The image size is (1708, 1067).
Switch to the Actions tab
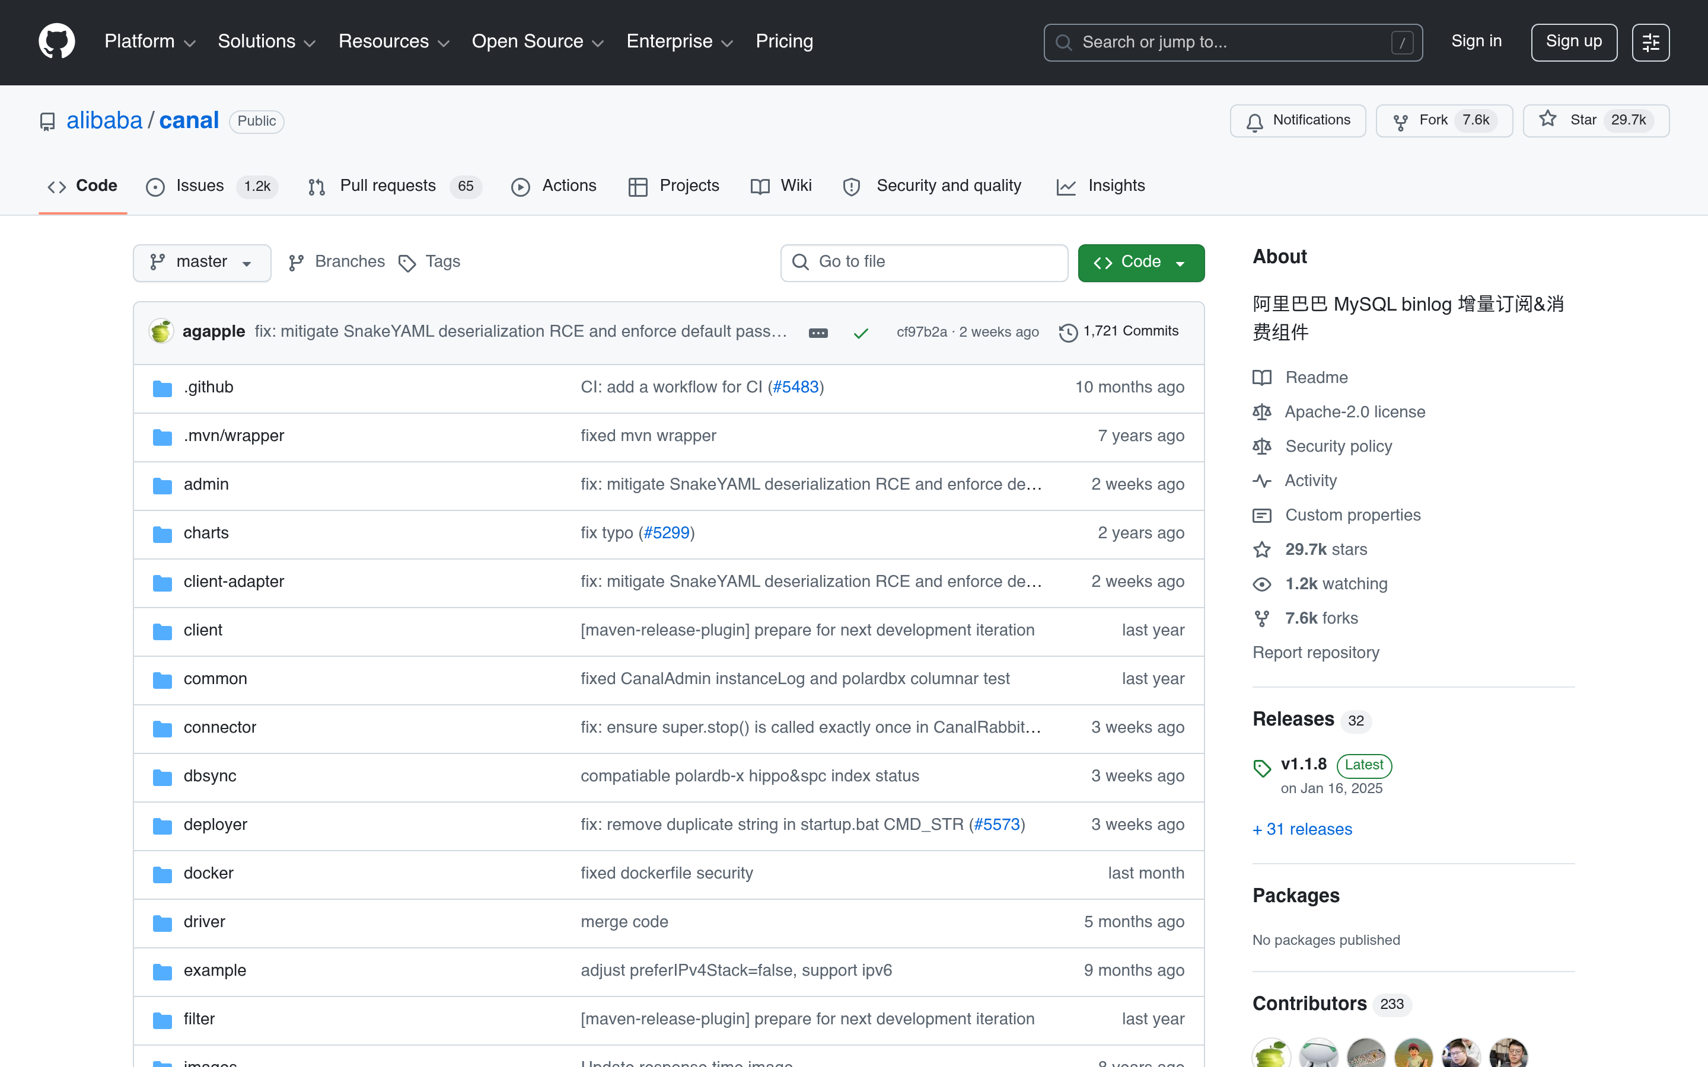click(x=554, y=186)
